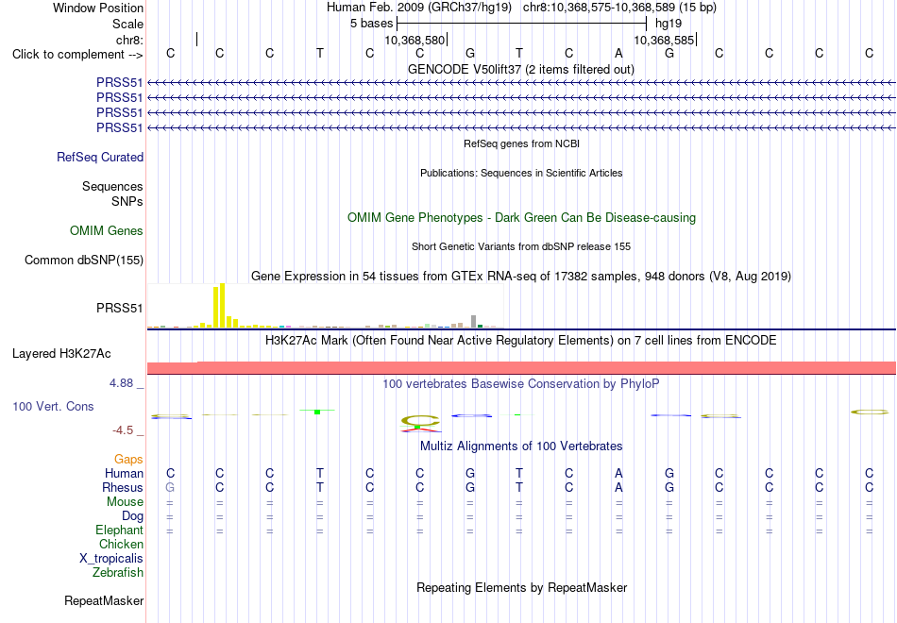Click 'Multiz Alignments of 100 Vertebrates' title

tap(521, 446)
